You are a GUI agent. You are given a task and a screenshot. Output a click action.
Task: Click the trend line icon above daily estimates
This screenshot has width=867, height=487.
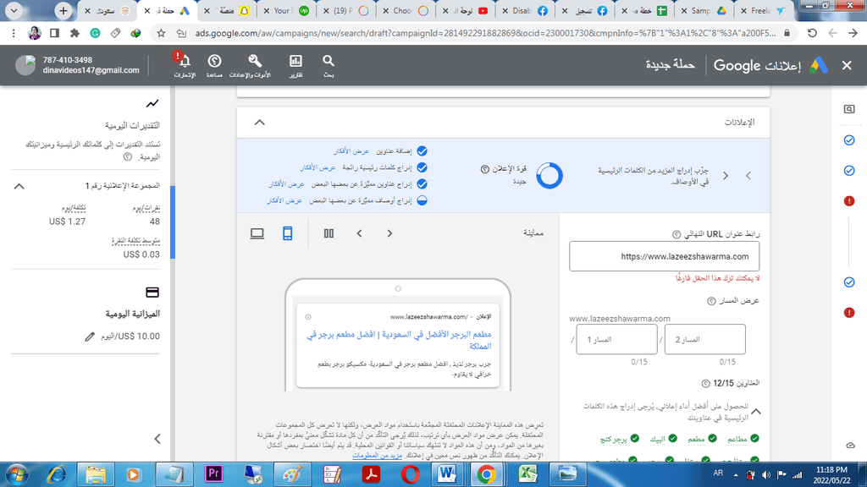coord(152,103)
